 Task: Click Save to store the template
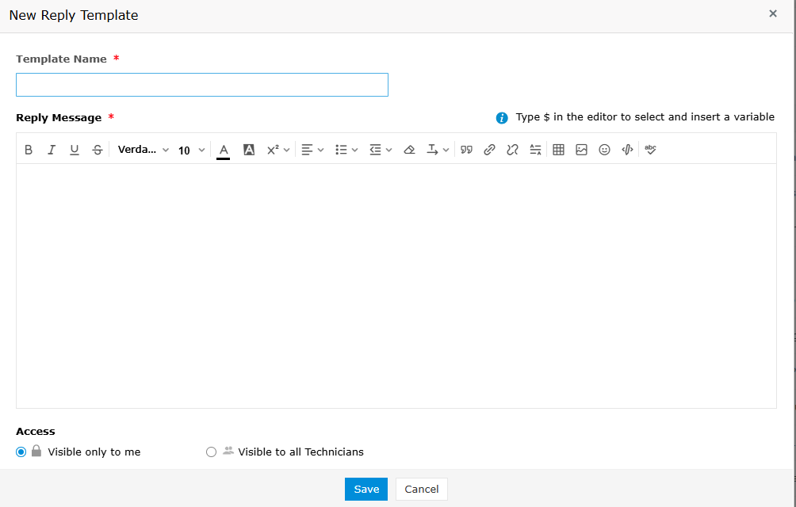(x=366, y=489)
